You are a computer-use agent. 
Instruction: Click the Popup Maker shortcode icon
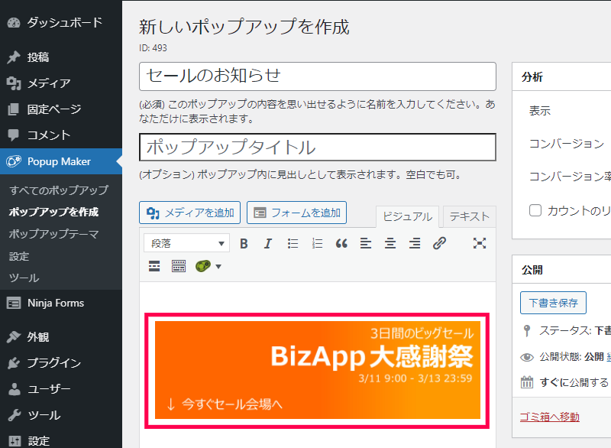203,266
